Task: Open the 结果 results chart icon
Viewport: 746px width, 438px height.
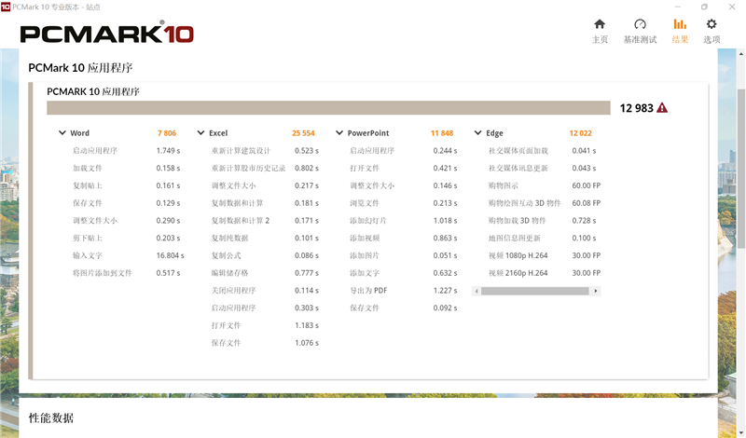Action: pos(680,24)
